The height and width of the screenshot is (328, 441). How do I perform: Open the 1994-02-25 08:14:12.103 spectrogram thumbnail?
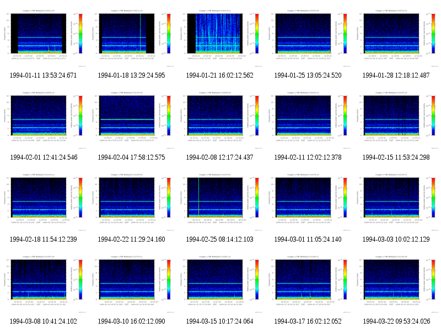219,203
